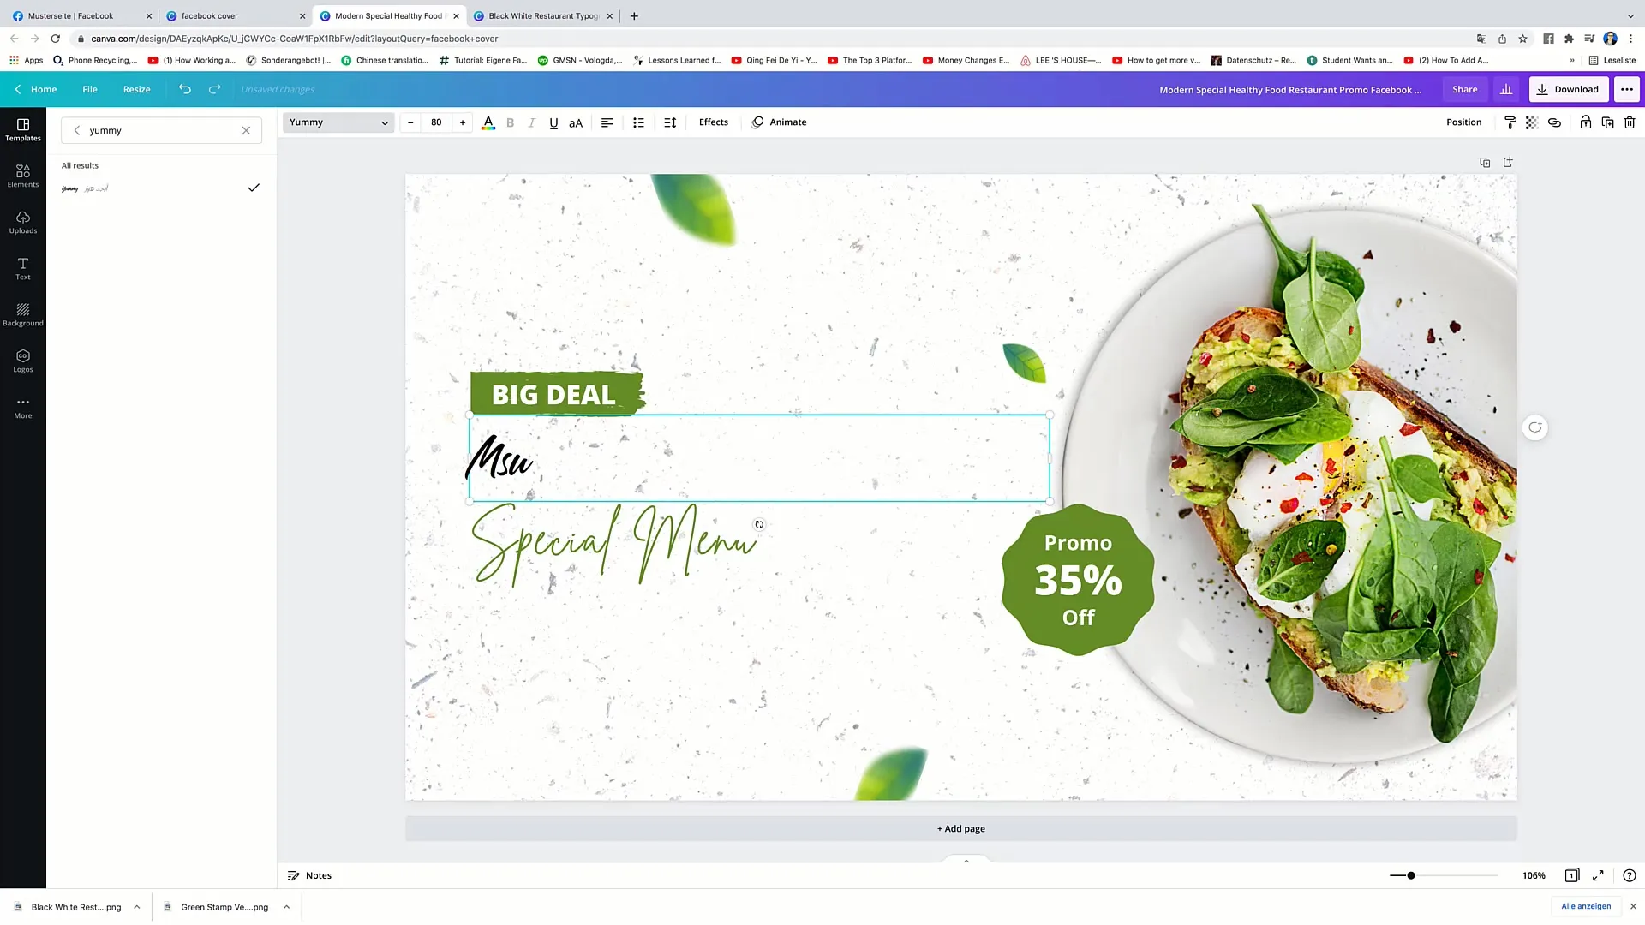1645x925 pixels.
Task: Select the File menu item
Action: click(89, 89)
